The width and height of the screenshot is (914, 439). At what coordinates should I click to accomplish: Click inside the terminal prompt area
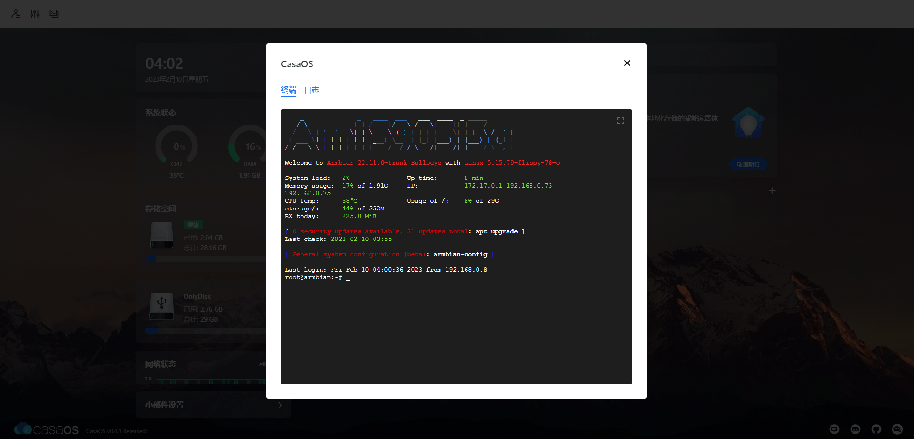tap(348, 277)
